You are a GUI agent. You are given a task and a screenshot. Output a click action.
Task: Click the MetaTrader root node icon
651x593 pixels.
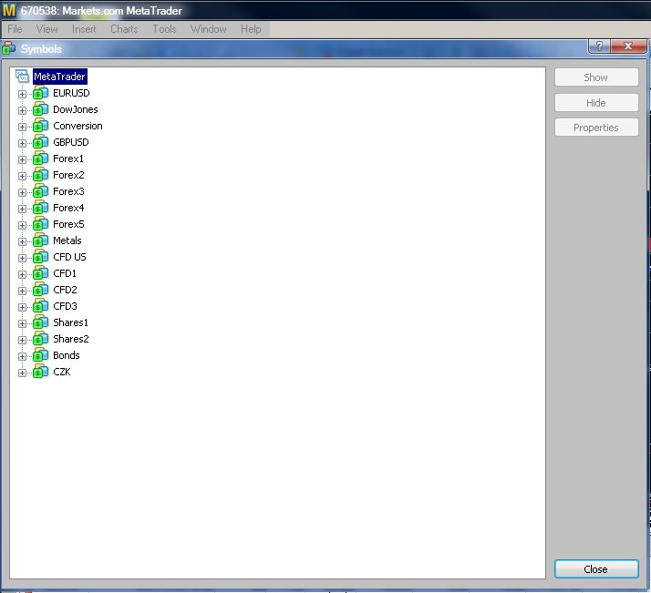click(22, 76)
